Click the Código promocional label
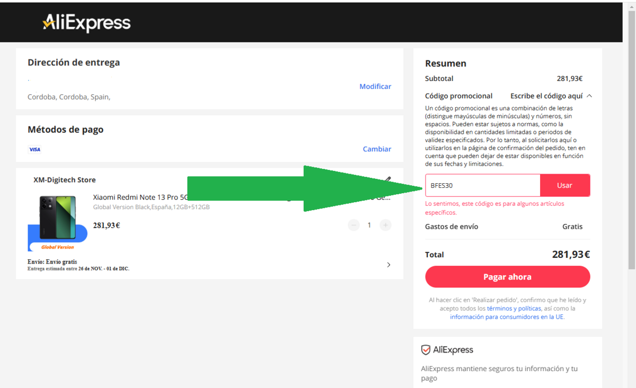Screen dimensions: 636x388 459,96
